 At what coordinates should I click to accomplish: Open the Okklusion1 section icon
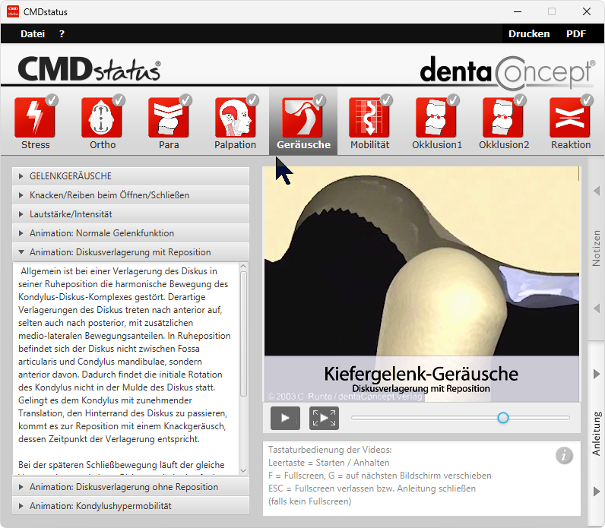(436, 118)
